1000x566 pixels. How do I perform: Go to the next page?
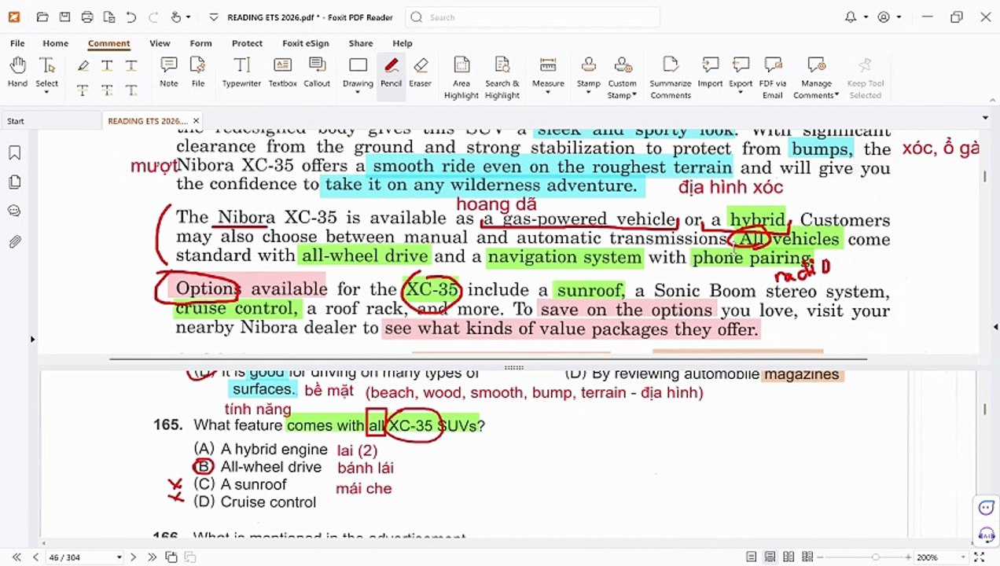133,557
